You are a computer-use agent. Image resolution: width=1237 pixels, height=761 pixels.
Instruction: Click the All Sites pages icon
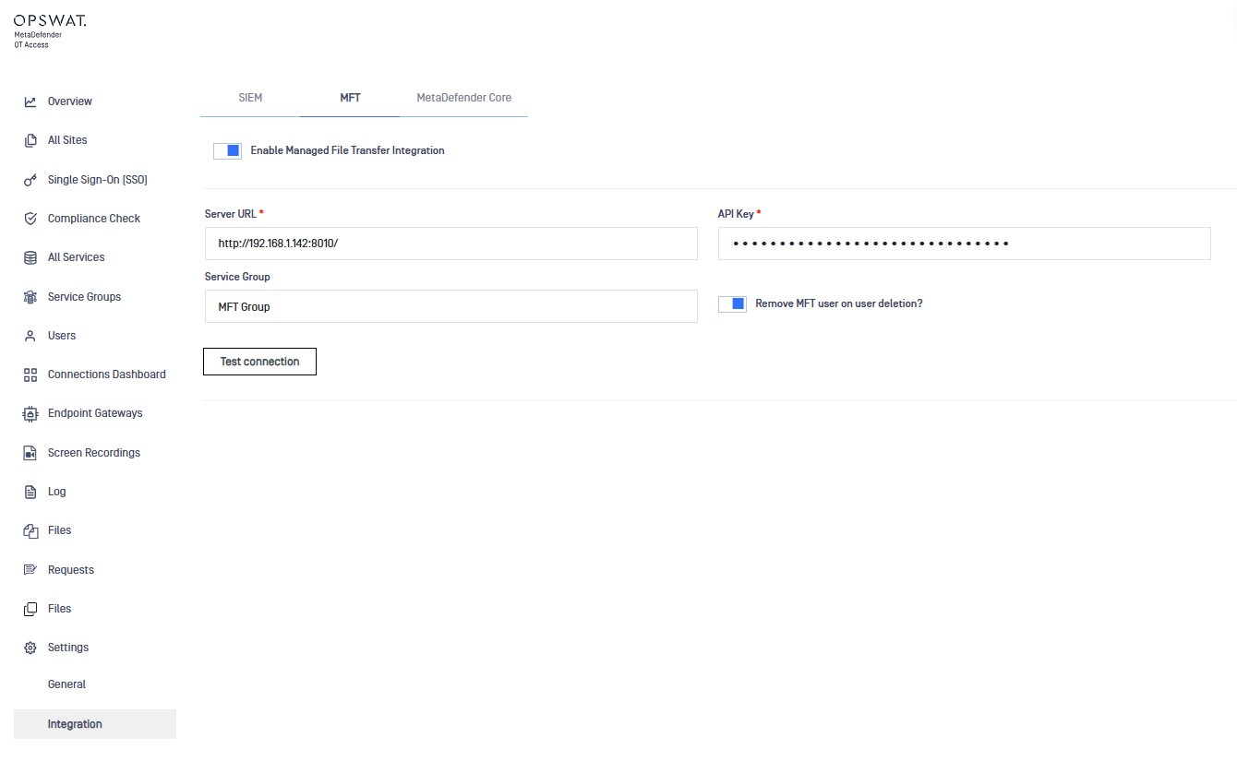pyautogui.click(x=30, y=140)
